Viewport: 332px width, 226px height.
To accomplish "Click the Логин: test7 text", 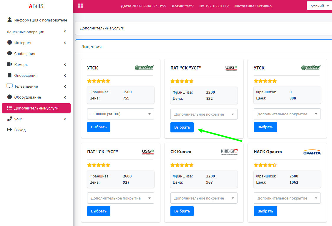I will (x=183, y=6).
